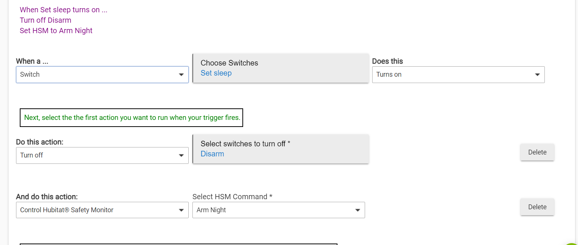Delete the Hubitat Safety Monitor action
This screenshot has height=245, width=578.
pos(537,207)
